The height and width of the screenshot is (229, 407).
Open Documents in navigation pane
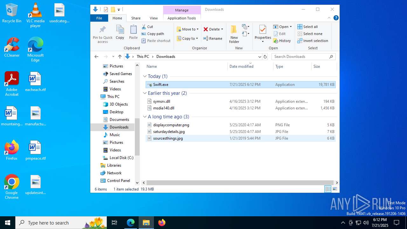pos(116,120)
